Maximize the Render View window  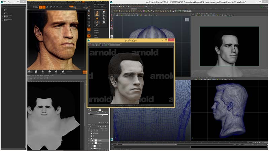click(166, 40)
